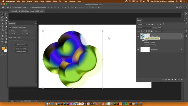Screen dimensions: 188x106
Task: Open the Properties panel menu
Action: [36, 24]
